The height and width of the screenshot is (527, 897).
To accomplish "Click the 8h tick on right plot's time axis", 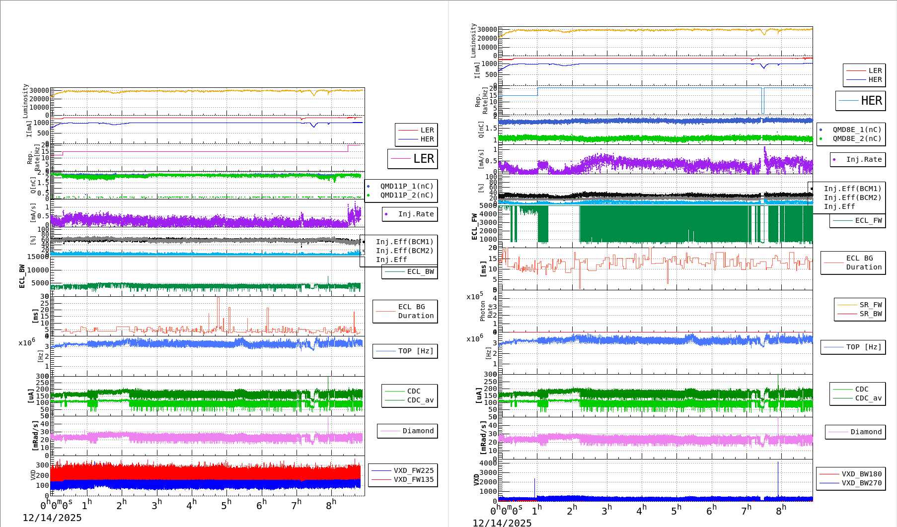I will pyautogui.click(x=781, y=510).
